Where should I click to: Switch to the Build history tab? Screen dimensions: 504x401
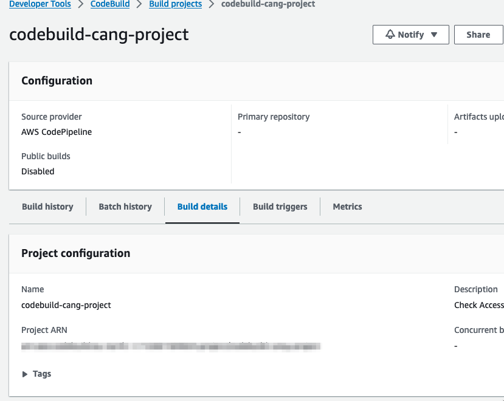click(47, 206)
